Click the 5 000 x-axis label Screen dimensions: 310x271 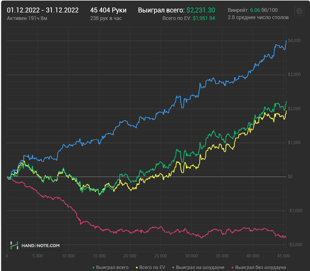(38, 256)
